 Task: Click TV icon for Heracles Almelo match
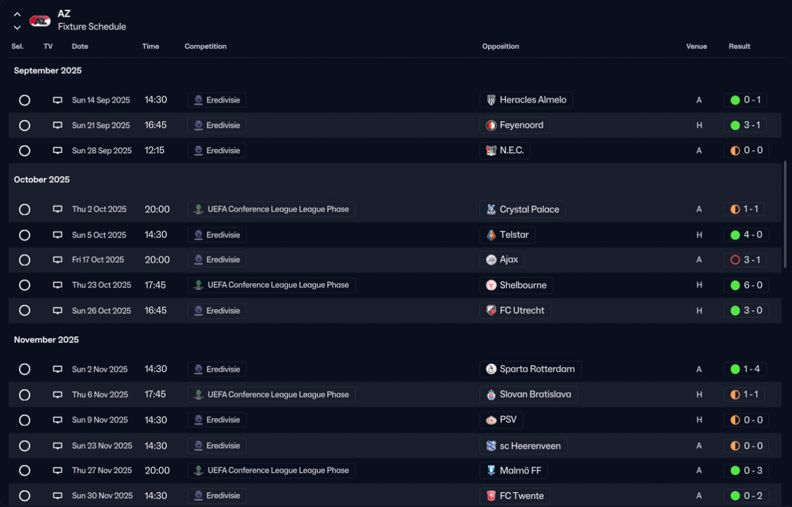(58, 100)
